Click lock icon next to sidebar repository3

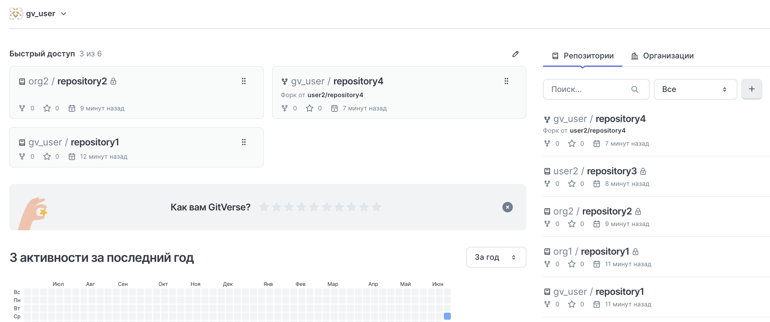(x=643, y=171)
